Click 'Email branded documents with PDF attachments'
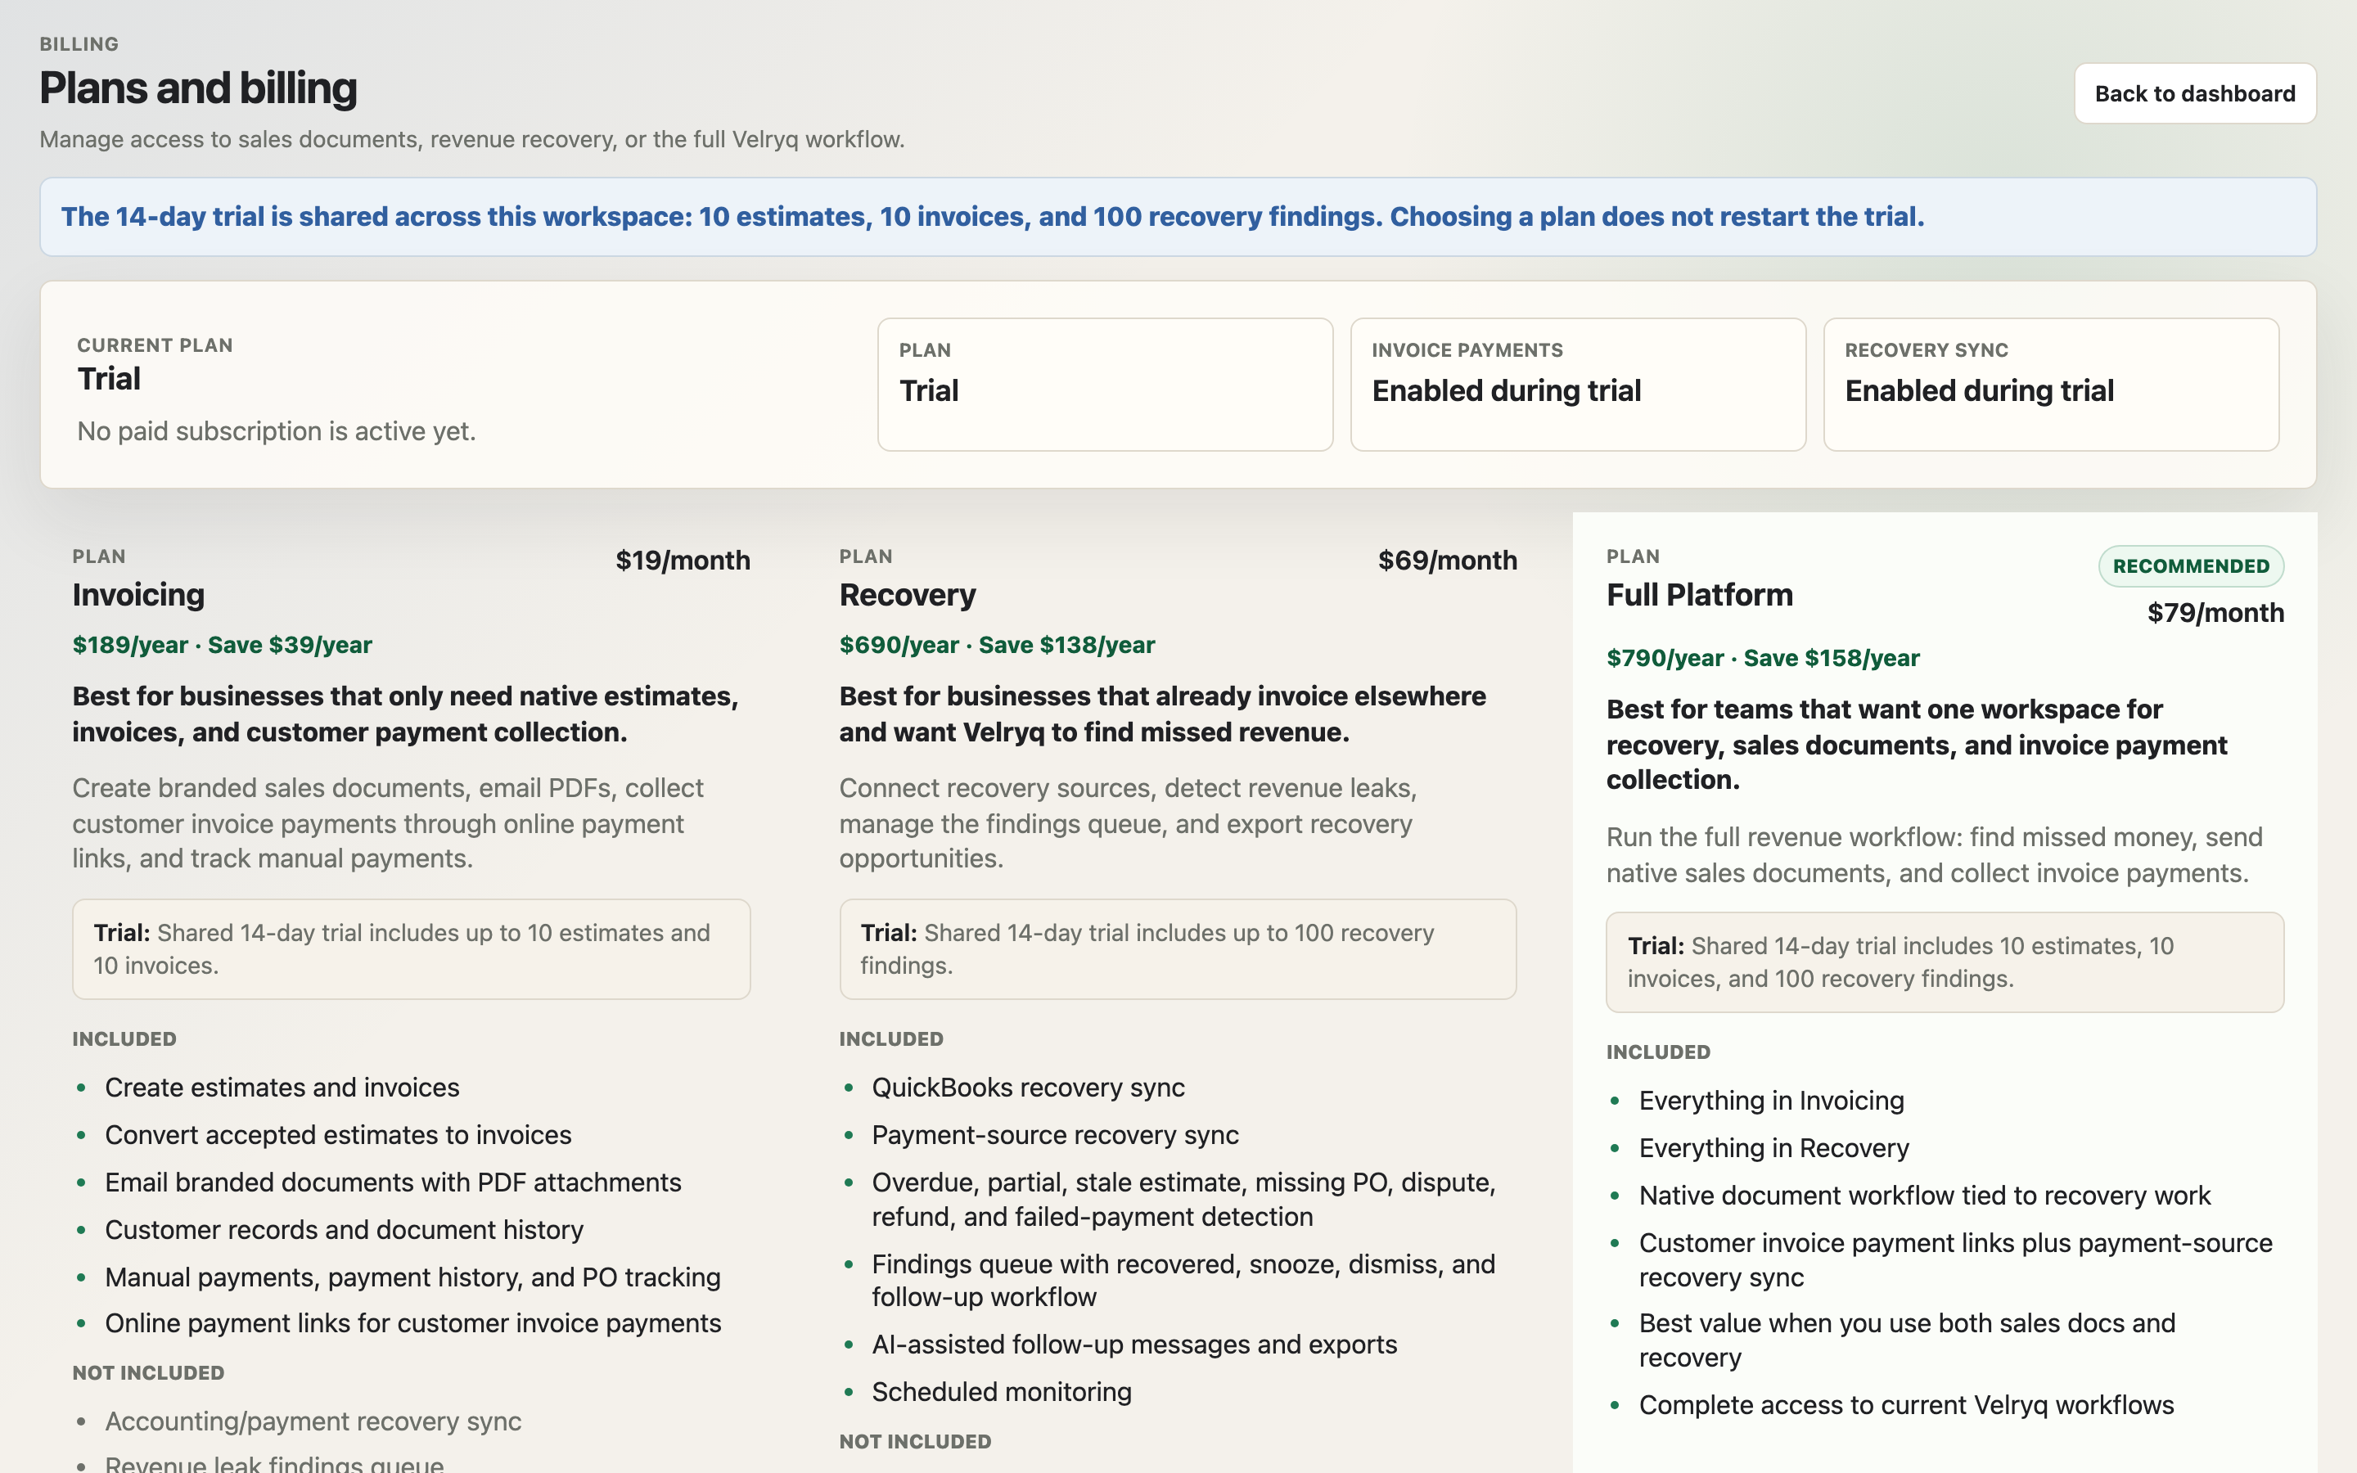The width and height of the screenshot is (2357, 1473). coord(393,1182)
